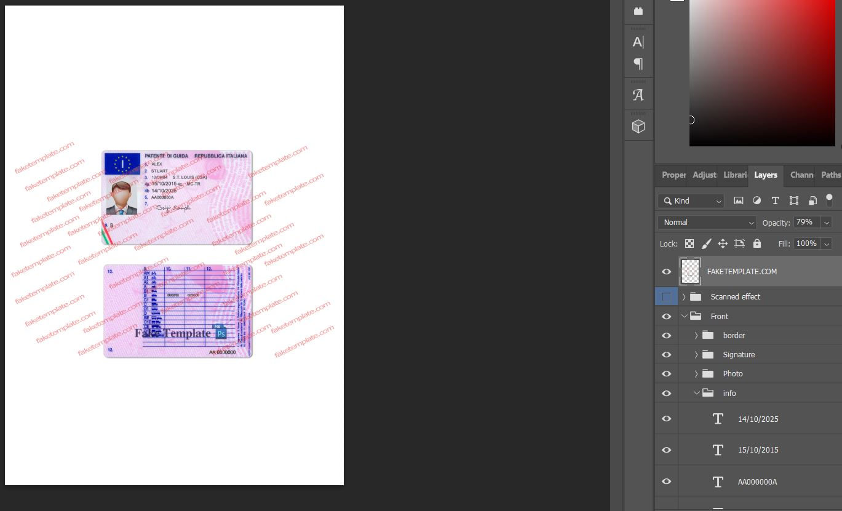Viewport: 842px width, 511px height.
Task: Click the lock transparent pixels icon
Action: [x=689, y=244]
